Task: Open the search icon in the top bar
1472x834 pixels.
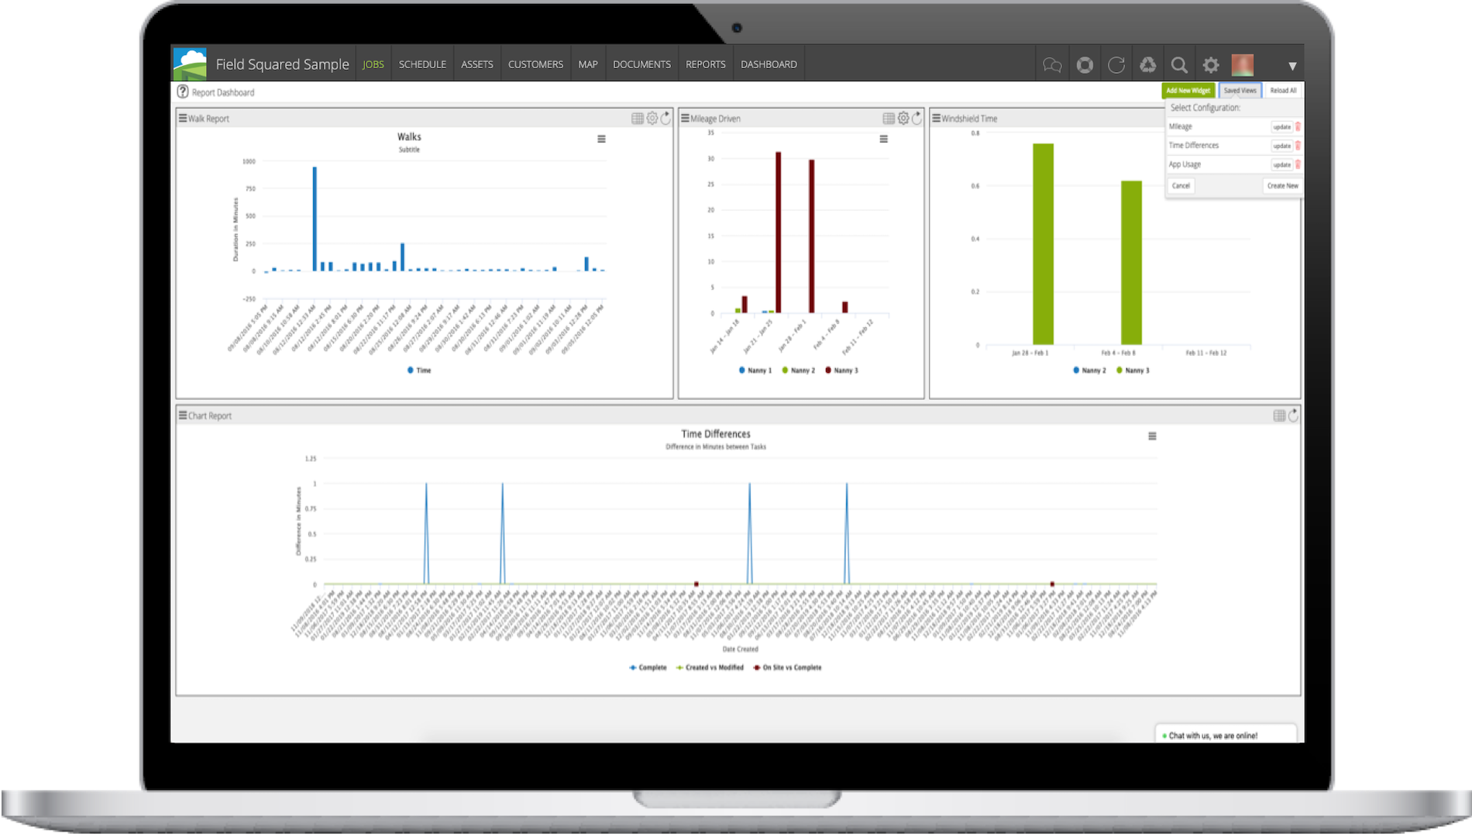Action: pyautogui.click(x=1178, y=64)
